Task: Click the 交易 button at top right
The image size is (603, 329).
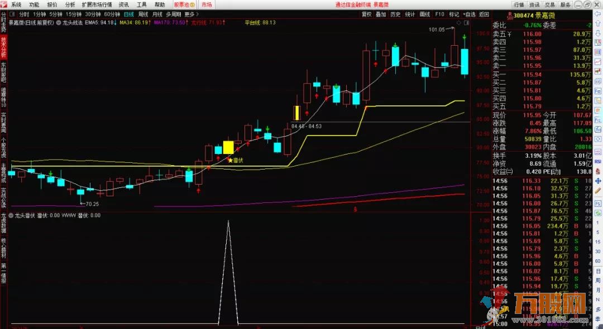Action: tap(550, 4)
